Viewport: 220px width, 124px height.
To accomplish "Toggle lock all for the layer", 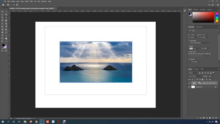I will (202, 80).
